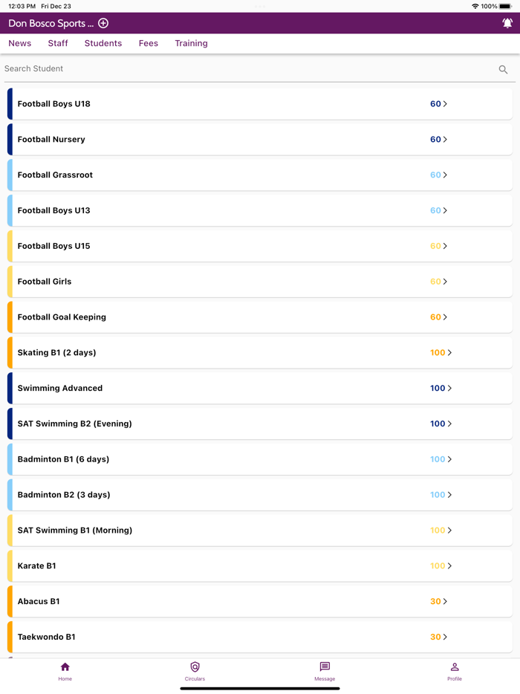Expand the Swimming Advanced chevron

click(449, 388)
